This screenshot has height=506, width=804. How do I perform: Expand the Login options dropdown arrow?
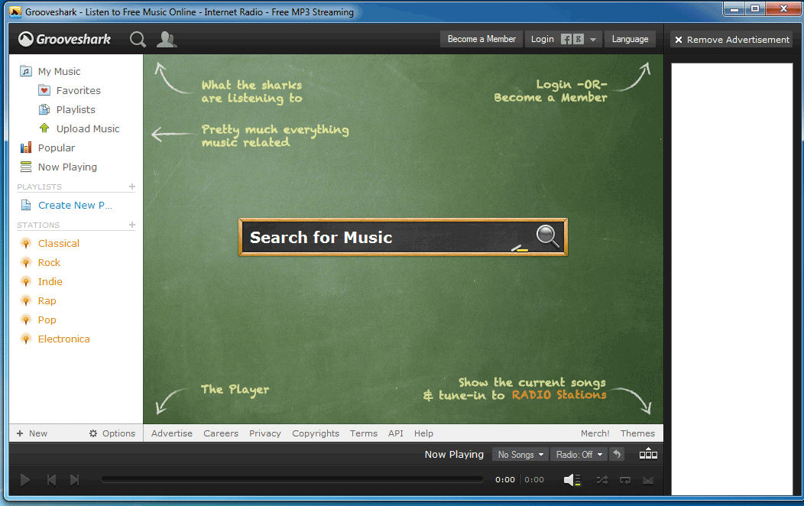(593, 40)
